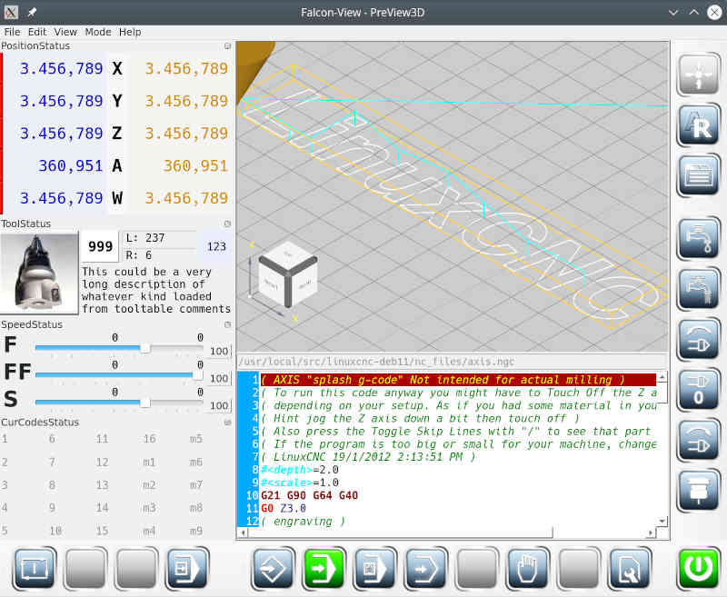Image resolution: width=727 pixels, height=597 pixels.
Task: Open the Mode menu
Action: (98, 32)
